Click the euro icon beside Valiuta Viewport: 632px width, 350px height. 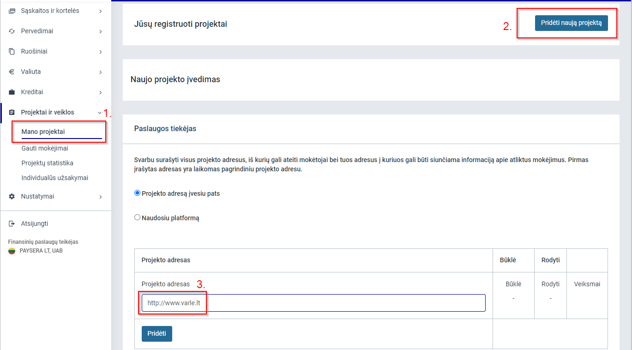(x=12, y=72)
